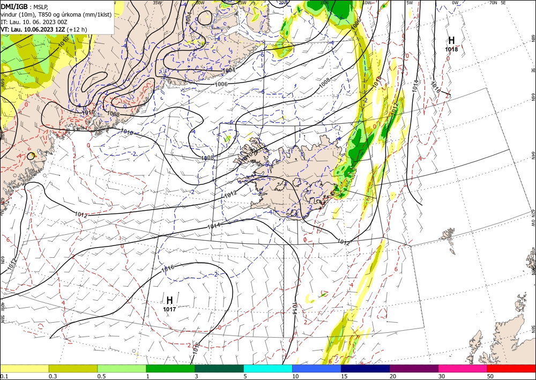Select the "VT: Lau. 10.06.2023 12Z" valid time

[33, 29]
